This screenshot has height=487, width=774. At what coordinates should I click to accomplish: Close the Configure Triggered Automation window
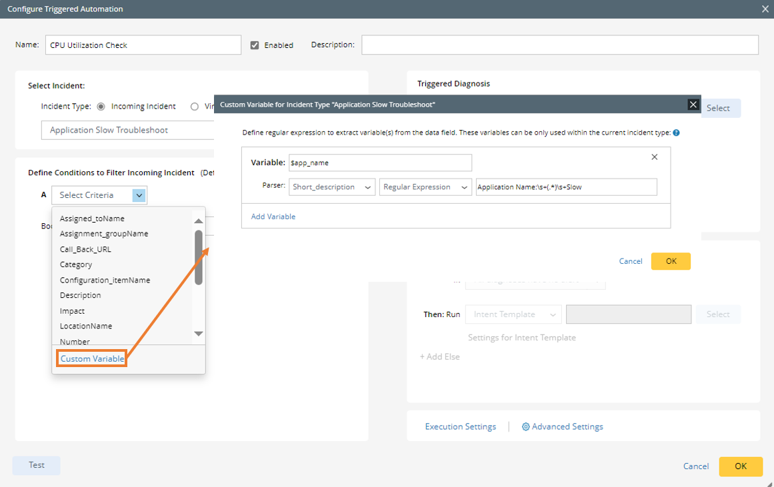[x=765, y=9]
